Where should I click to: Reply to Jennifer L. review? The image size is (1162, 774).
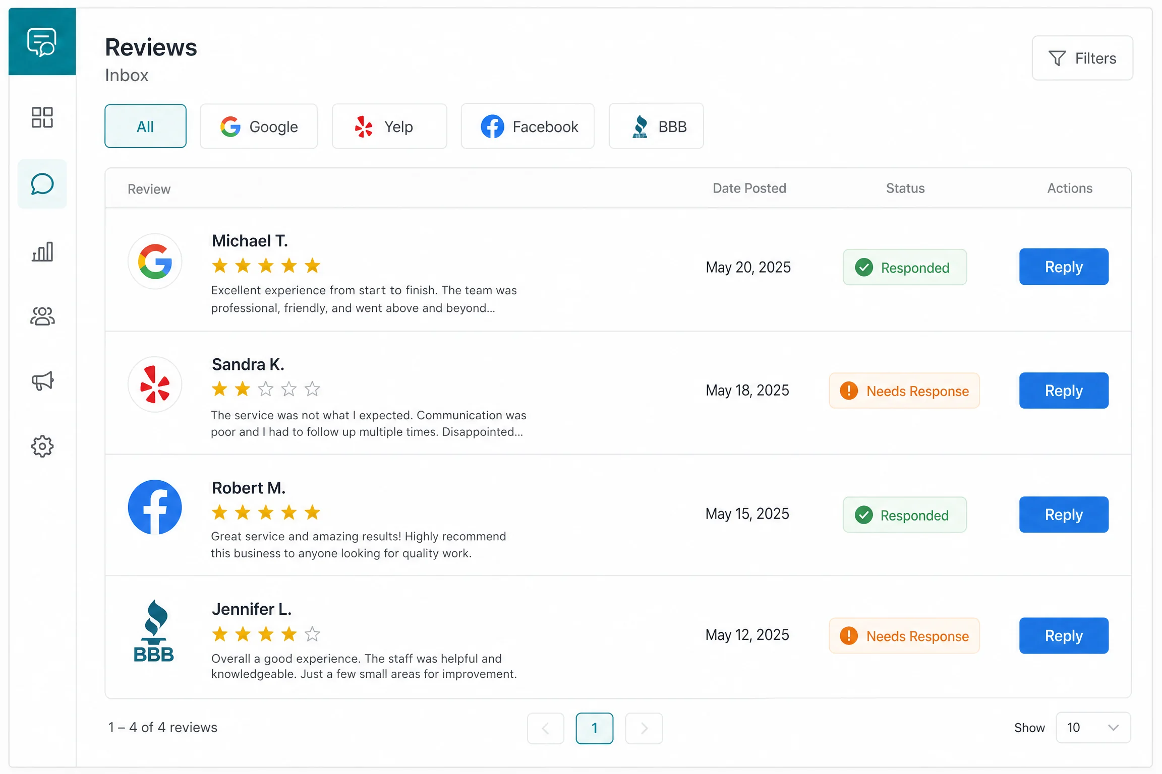click(1064, 635)
